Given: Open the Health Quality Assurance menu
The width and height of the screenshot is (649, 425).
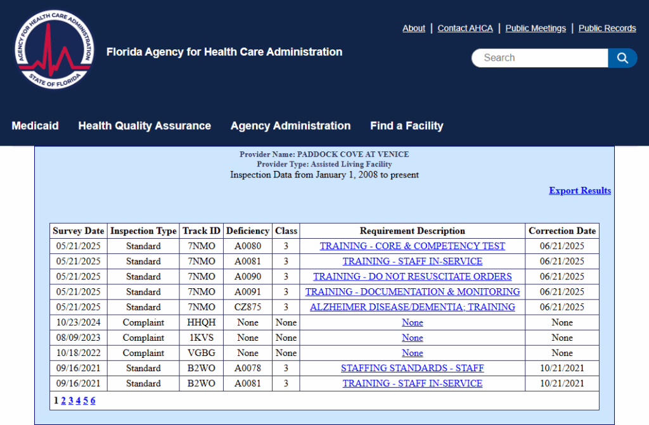Looking at the screenshot, I should coord(145,126).
